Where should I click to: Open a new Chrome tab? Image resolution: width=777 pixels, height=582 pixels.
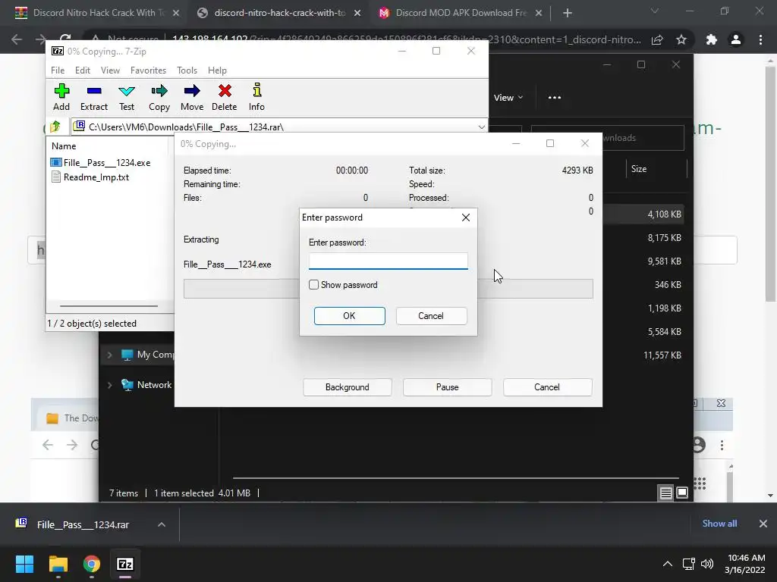[x=568, y=13]
